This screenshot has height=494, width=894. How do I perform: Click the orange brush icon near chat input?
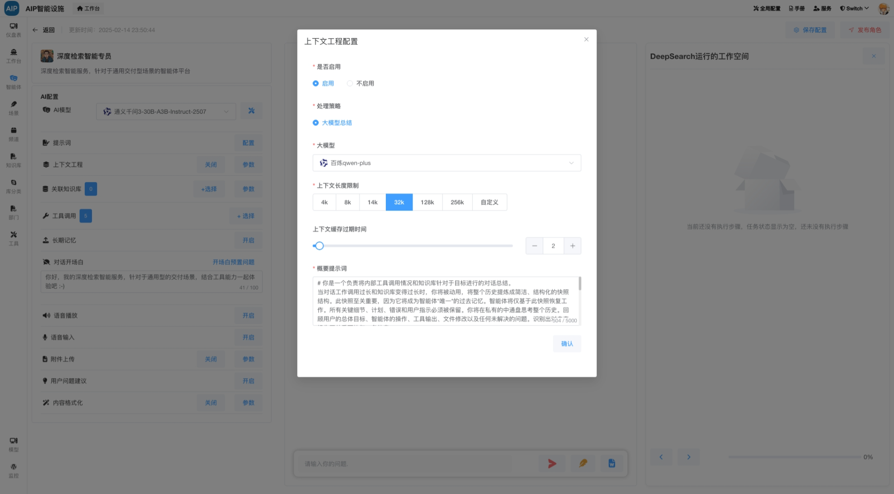(583, 463)
